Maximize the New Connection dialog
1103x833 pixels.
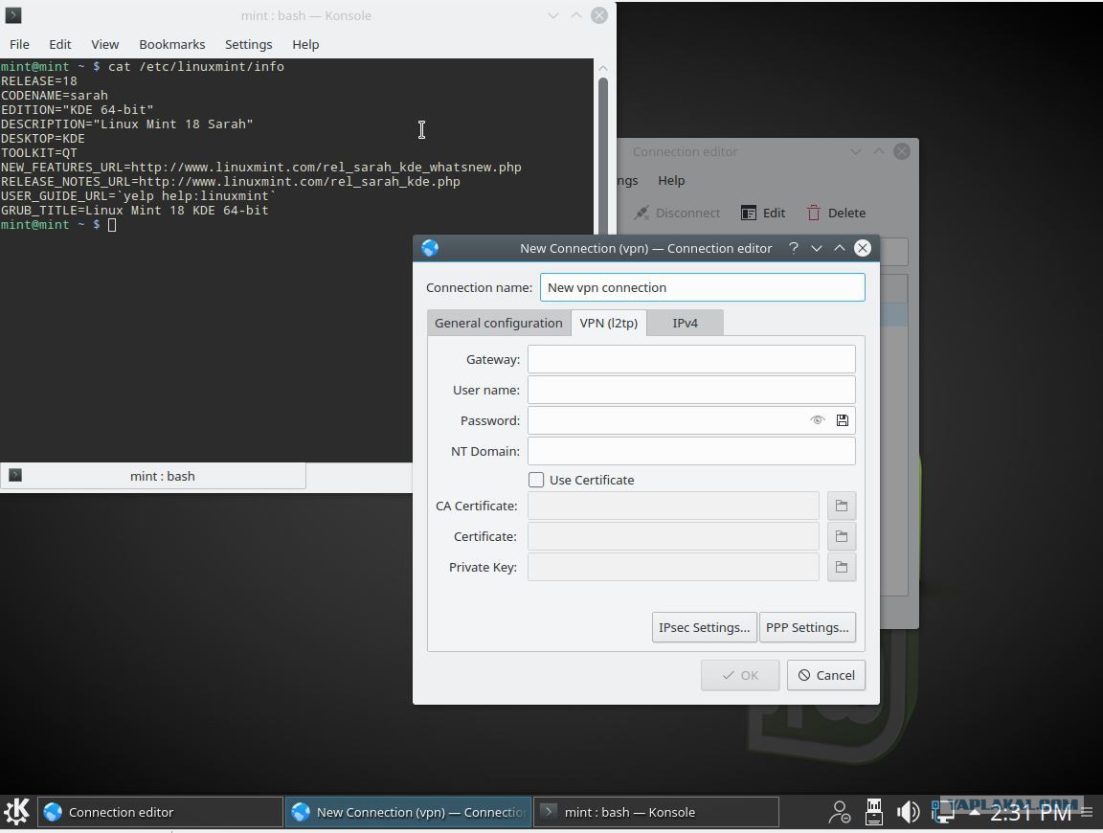coord(839,248)
